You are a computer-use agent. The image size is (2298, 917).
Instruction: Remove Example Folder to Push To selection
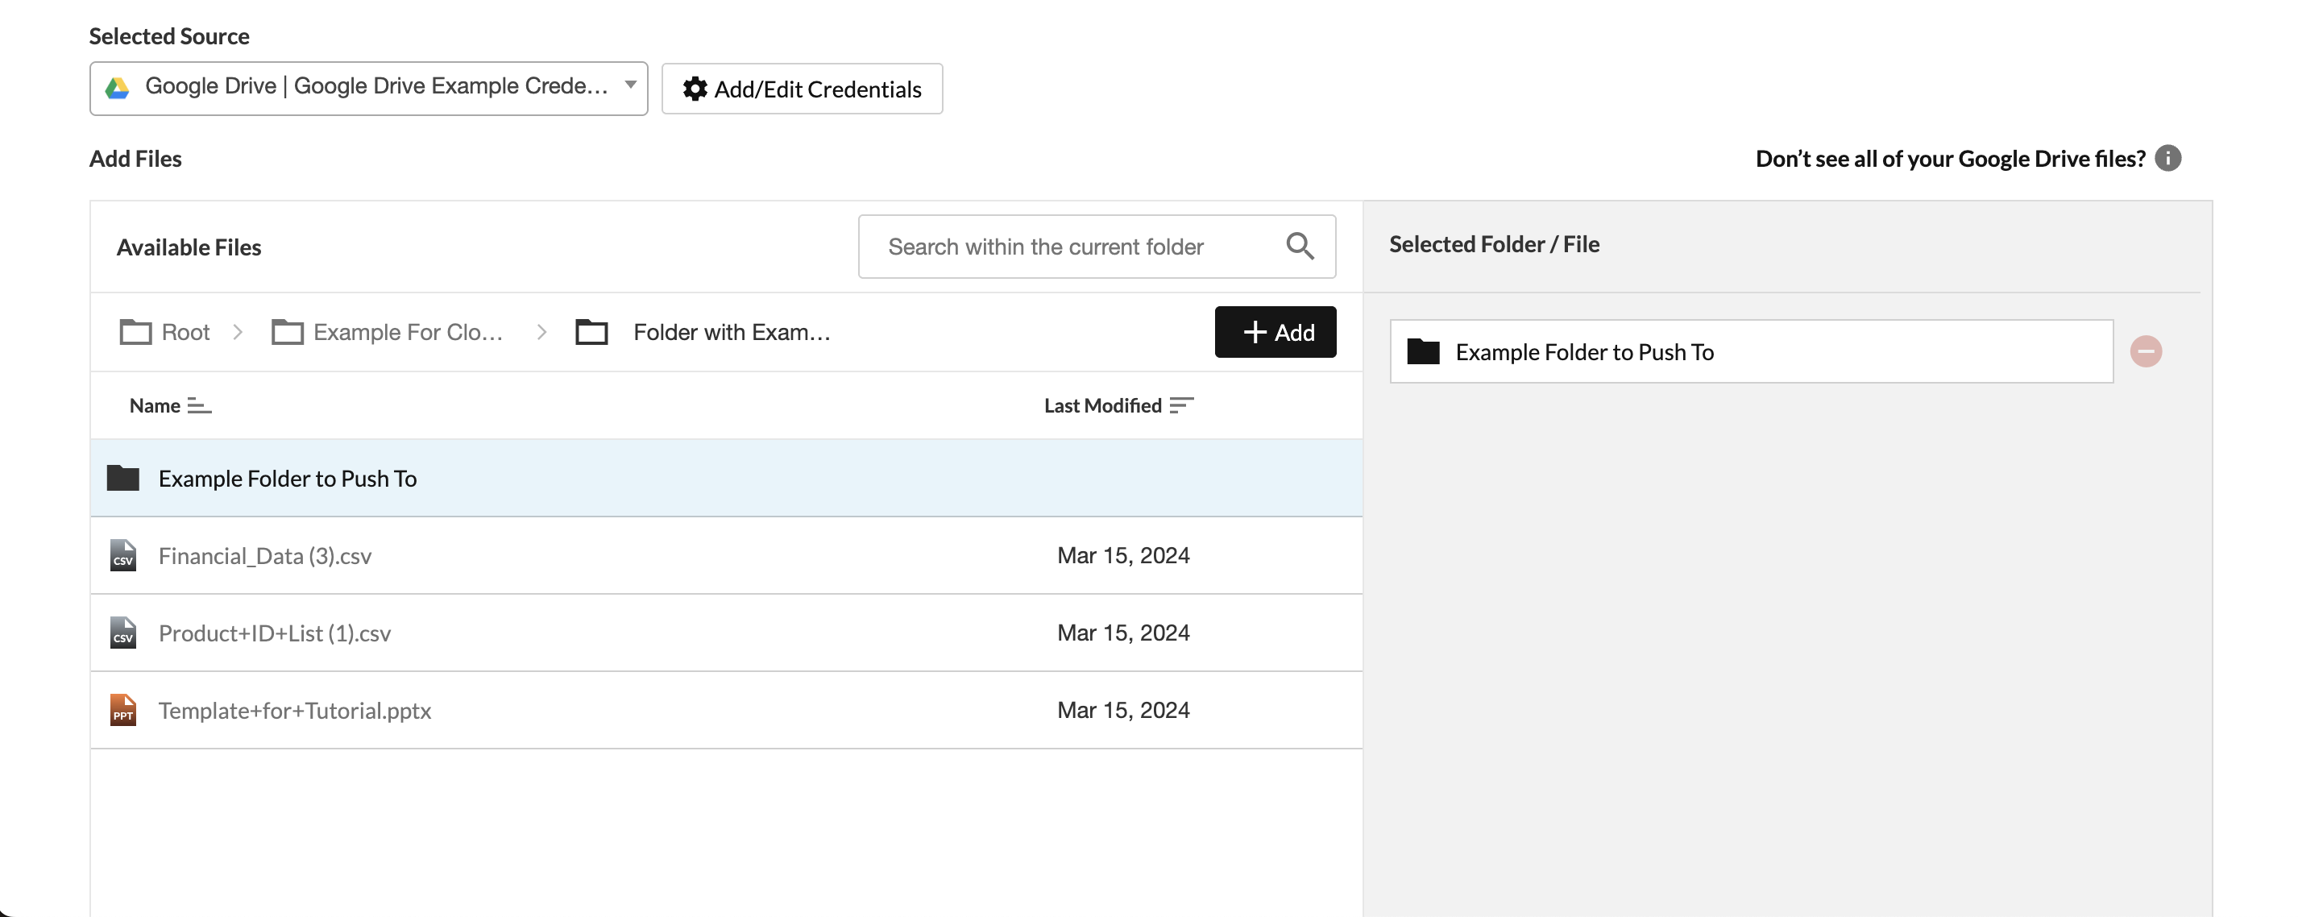click(x=2146, y=351)
